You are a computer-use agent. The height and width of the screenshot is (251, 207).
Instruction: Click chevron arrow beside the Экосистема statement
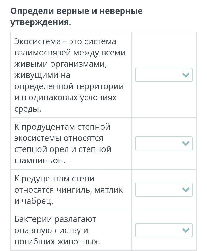coord(186,75)
